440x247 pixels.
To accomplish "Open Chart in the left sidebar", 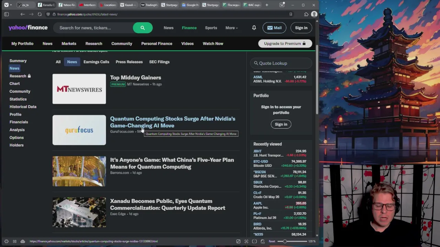I will 14,84.
